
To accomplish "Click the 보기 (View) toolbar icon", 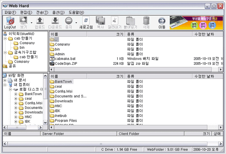I will click(23, 21).
